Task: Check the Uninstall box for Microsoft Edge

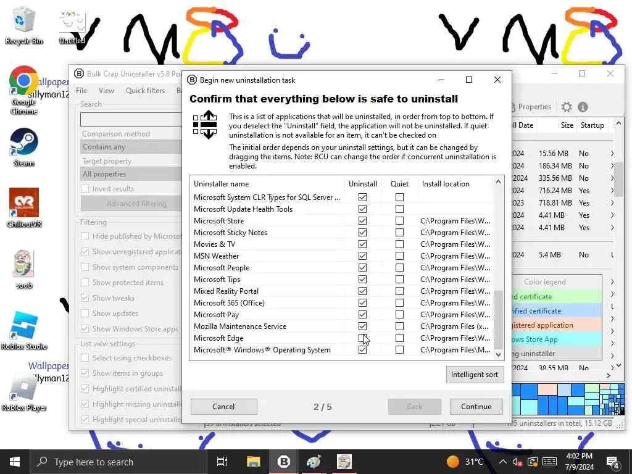Action: [x=362, y=338]
